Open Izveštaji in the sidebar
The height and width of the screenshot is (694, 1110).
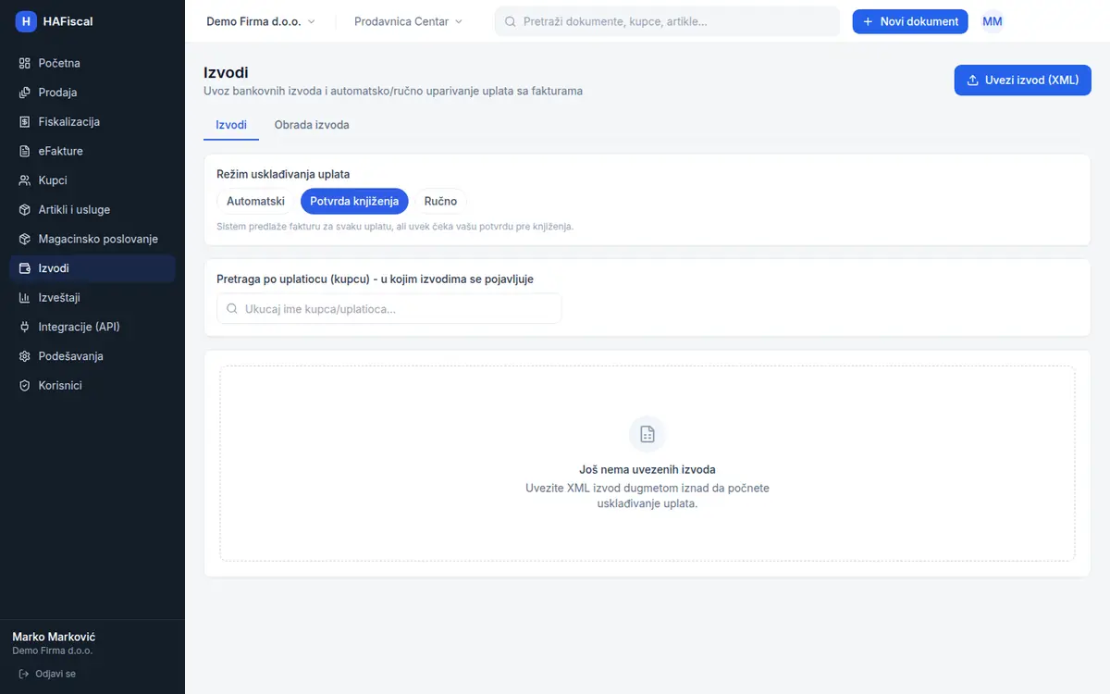point(92,298)
